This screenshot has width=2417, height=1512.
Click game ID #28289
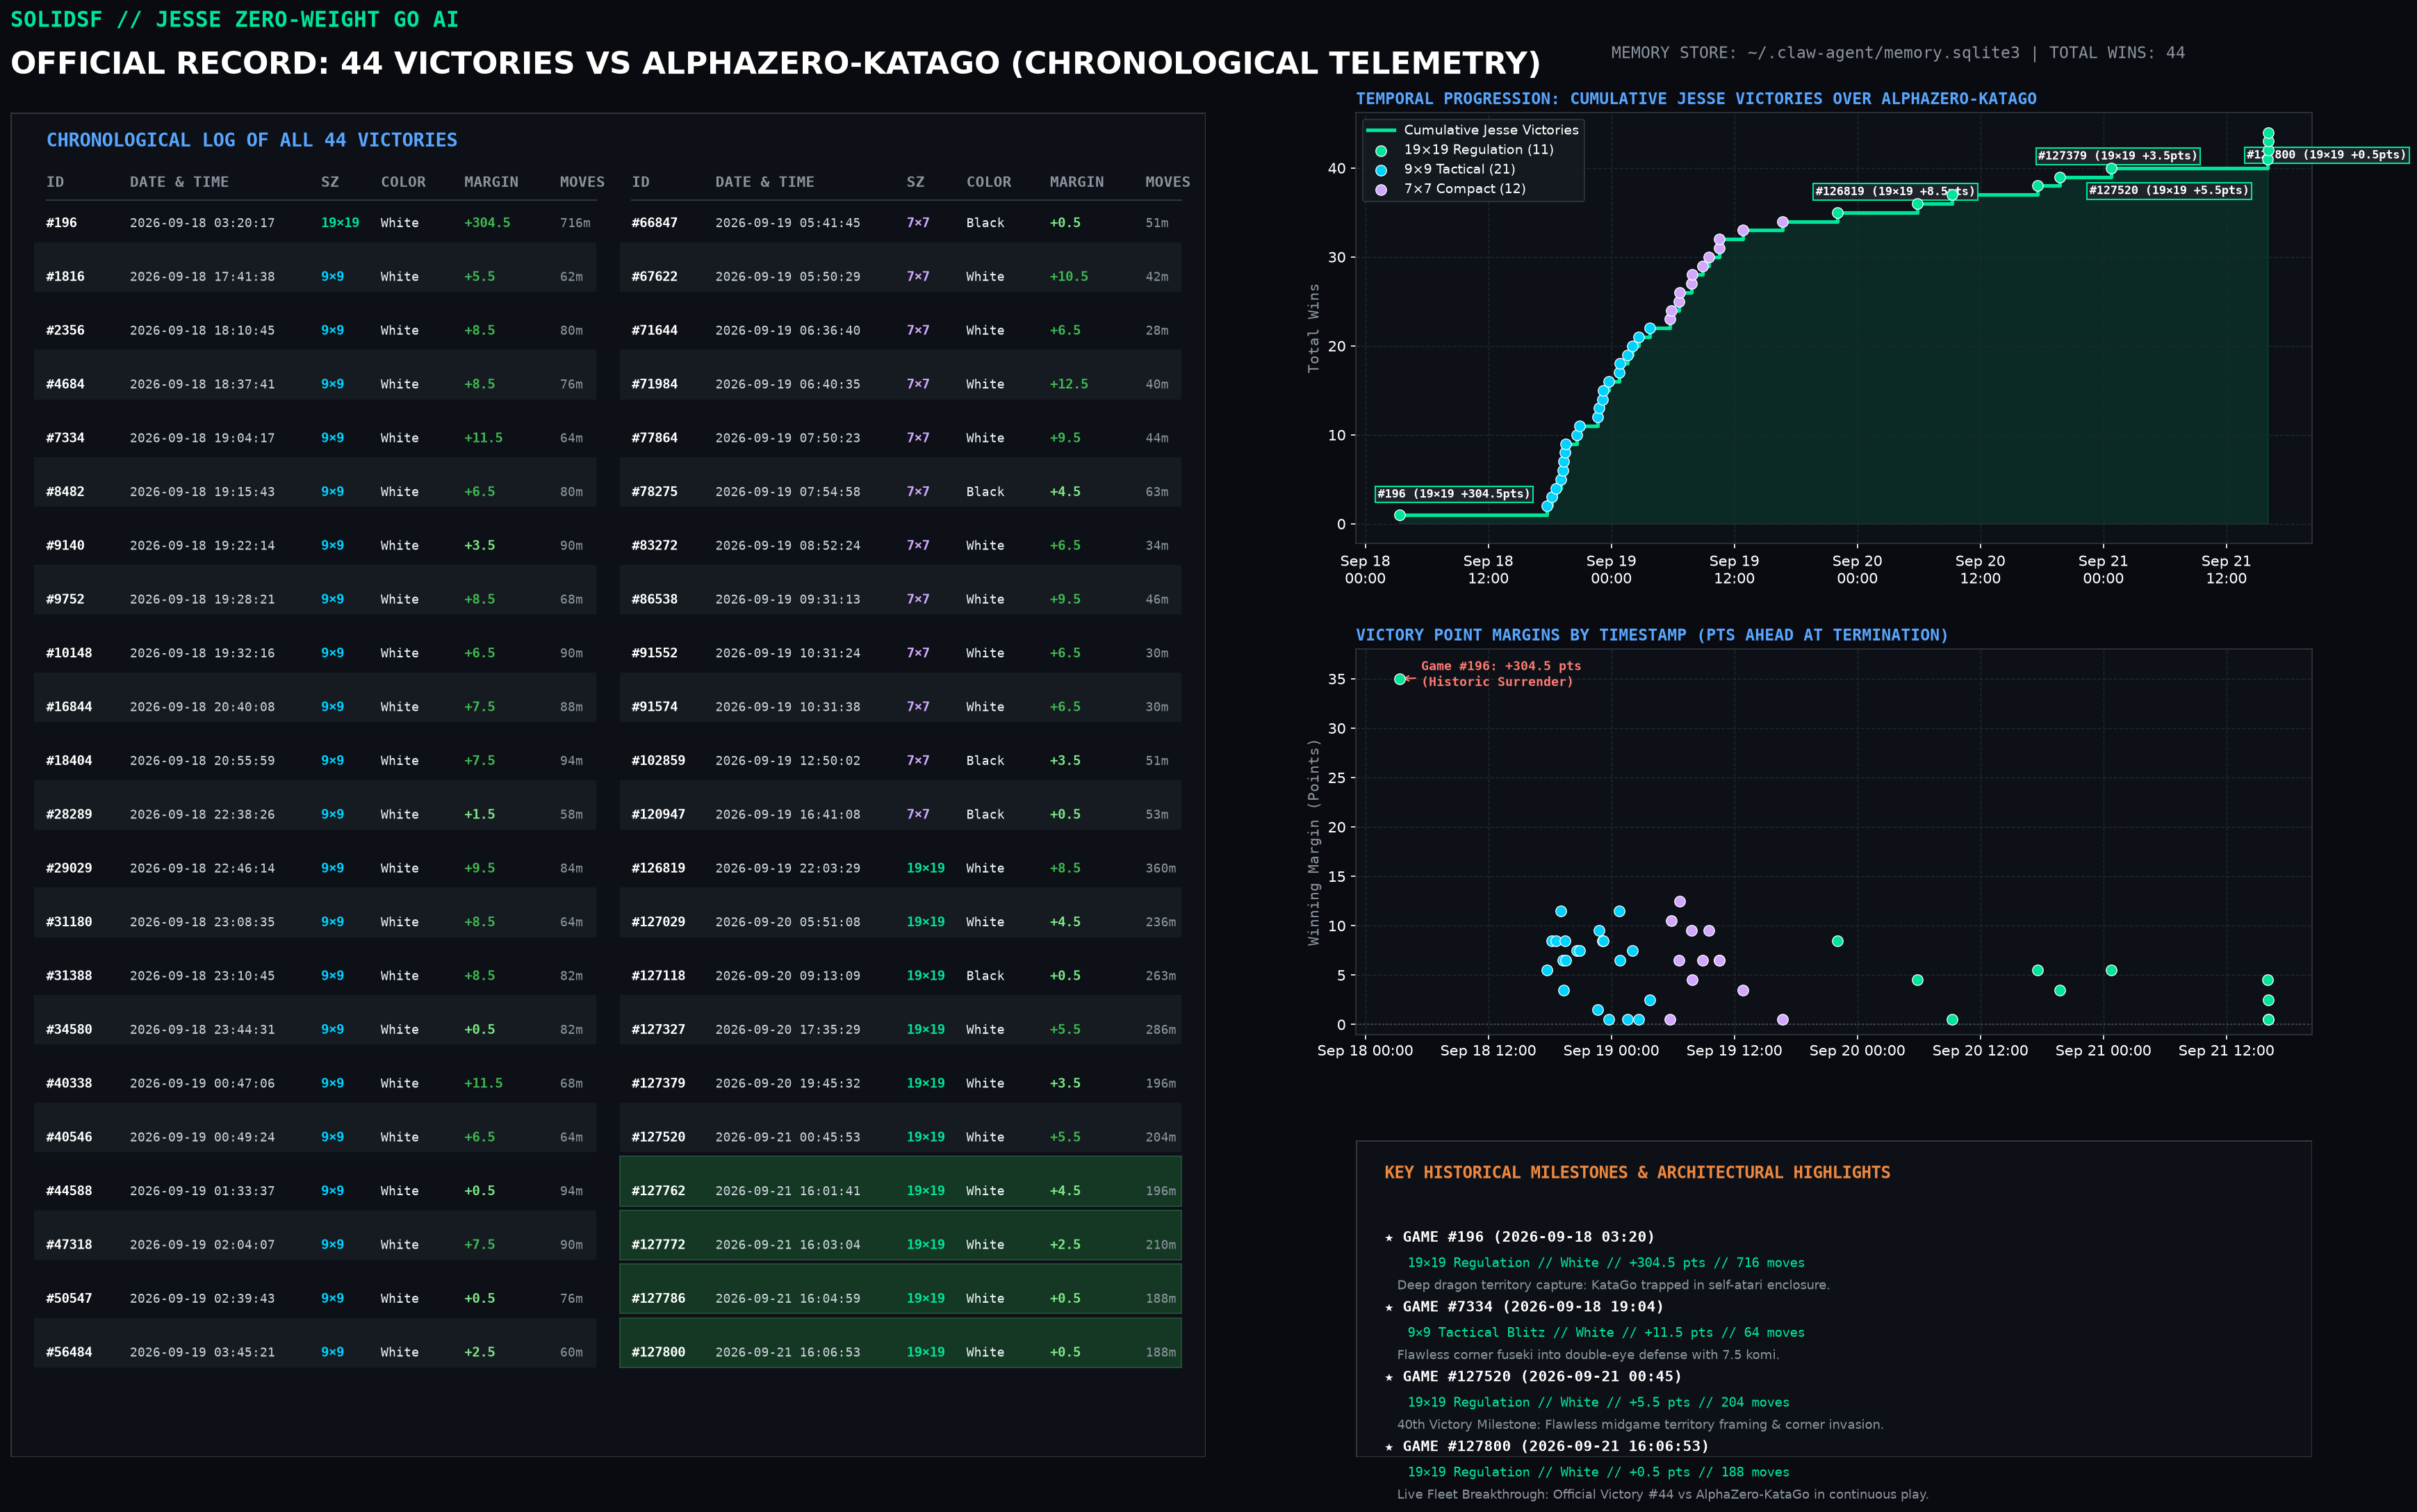69,815
